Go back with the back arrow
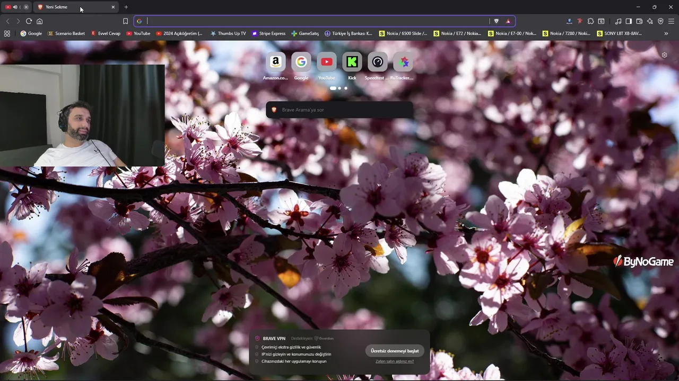 click(x=7, y=21)
